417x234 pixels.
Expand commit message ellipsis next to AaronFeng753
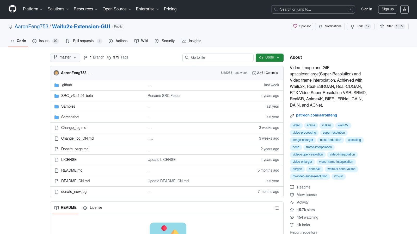point(90,73)
